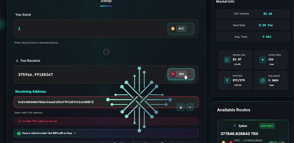Click the BEST PRICE badge
Viewport: 294px width, 143px height.
click(267, 126)
